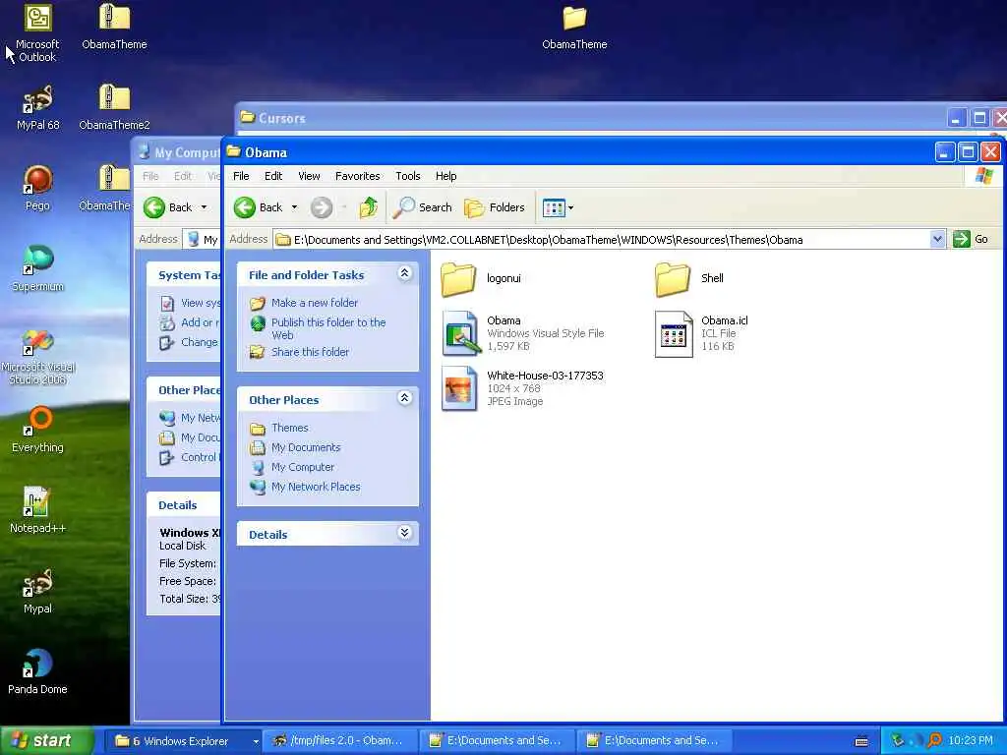Switch to first E:\Documents and Se... taskbar button
The height and width of the screenshot is (755, 1007).
(496, 741)
